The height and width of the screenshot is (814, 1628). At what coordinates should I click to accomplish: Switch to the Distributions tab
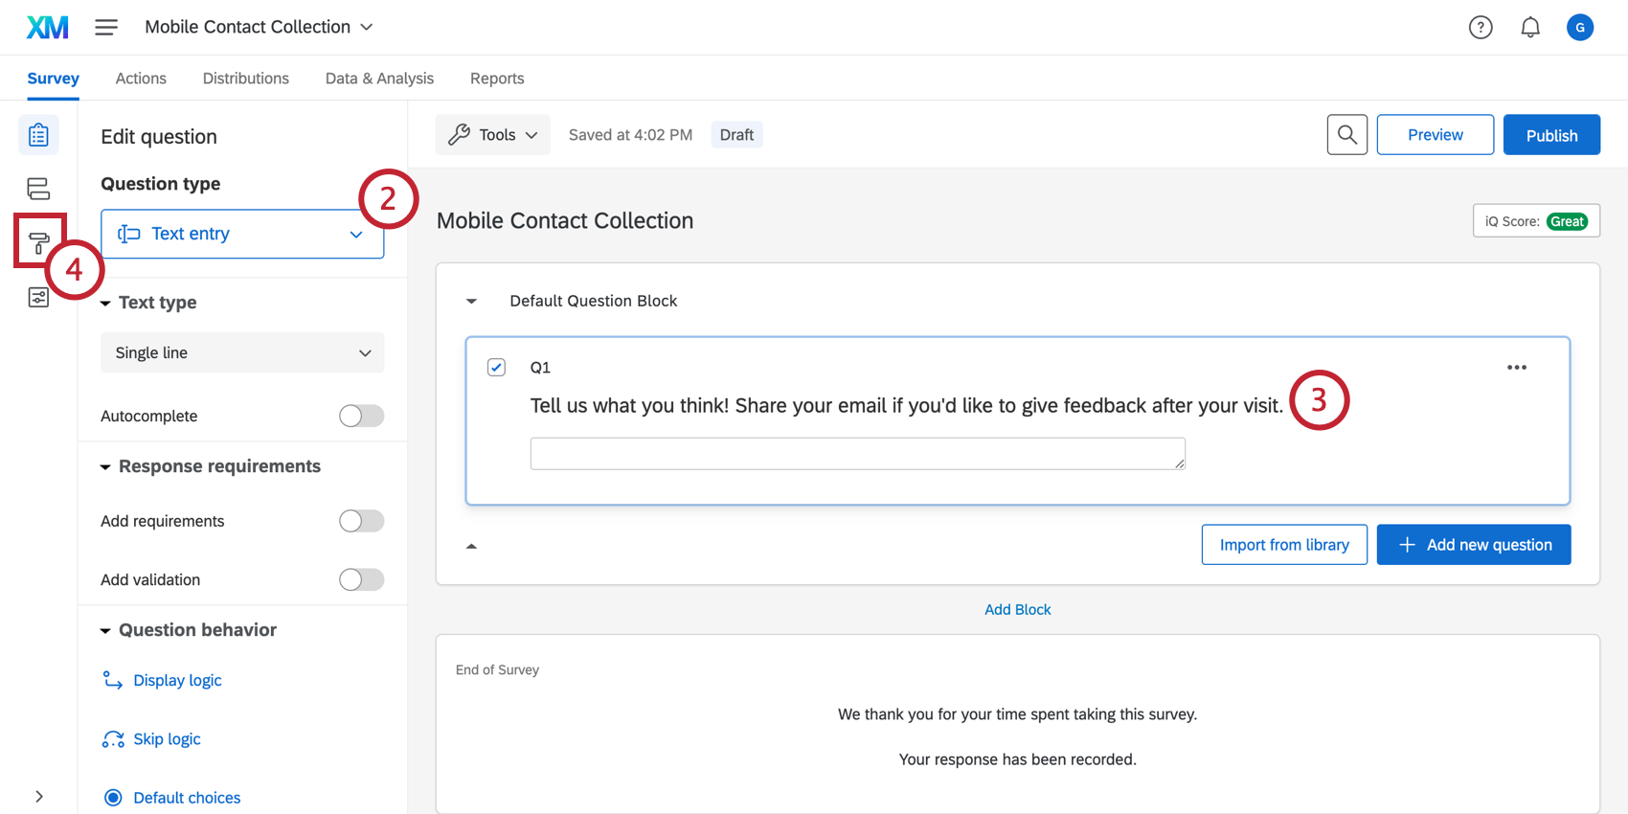pyautogui.click(x=245, y=79)
